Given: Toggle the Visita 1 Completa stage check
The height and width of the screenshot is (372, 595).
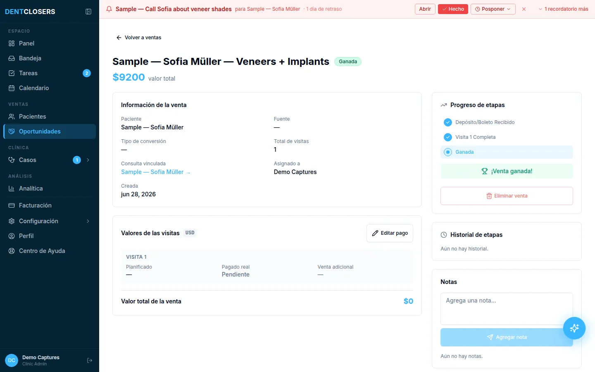Looking at the screenshot, I should [x=447, y=137].
